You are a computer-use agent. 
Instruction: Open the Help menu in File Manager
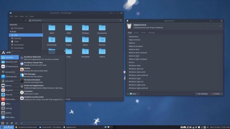[32, 16]
